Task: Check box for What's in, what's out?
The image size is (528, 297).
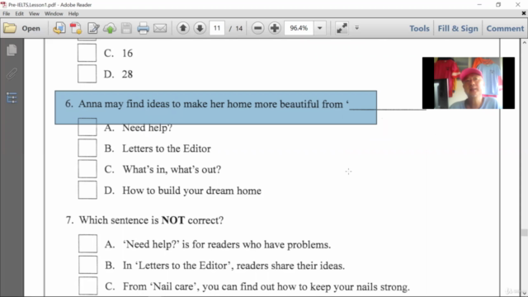Action: (87, 168)
